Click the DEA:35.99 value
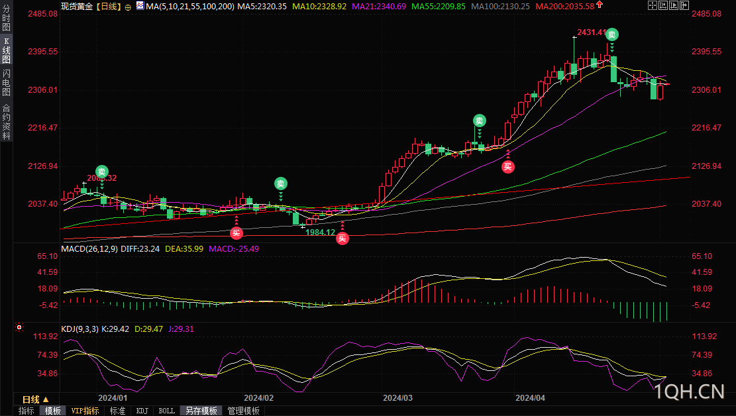The image size is (736, 416). [184, 249]
